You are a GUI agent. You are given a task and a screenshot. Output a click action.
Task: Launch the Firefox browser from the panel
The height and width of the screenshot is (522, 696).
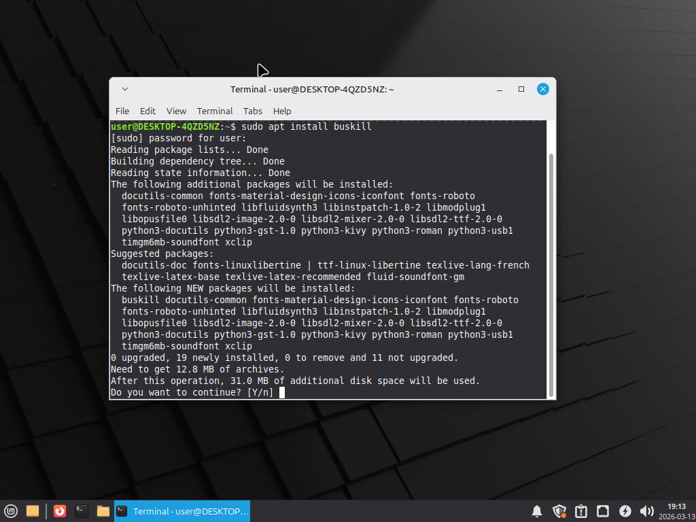tap(60, 511)
